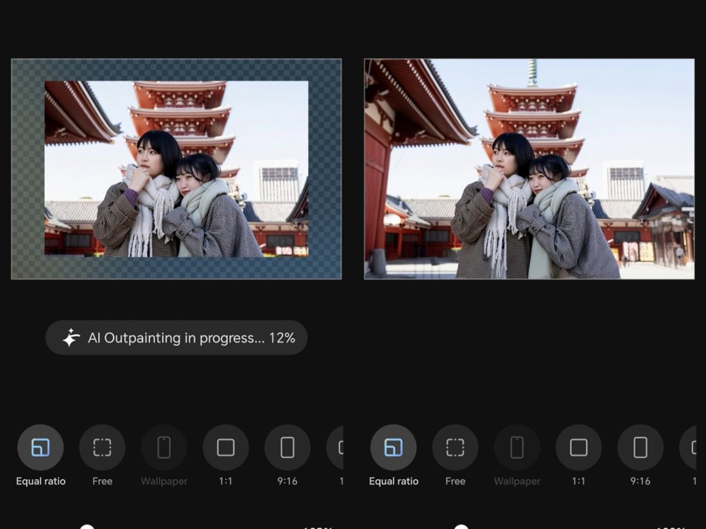
Task: Select Equal ratio icon in right panel
Action: coord(393,448)
